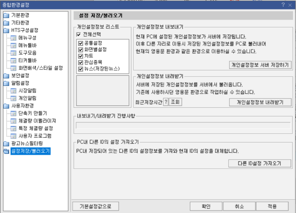Click the 단축키 만들기 page icon
The width and height of the screenshot is (296, 213).
13,113
